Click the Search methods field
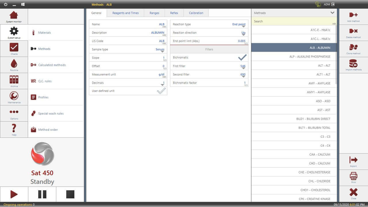368x207 pixels. 294,21
